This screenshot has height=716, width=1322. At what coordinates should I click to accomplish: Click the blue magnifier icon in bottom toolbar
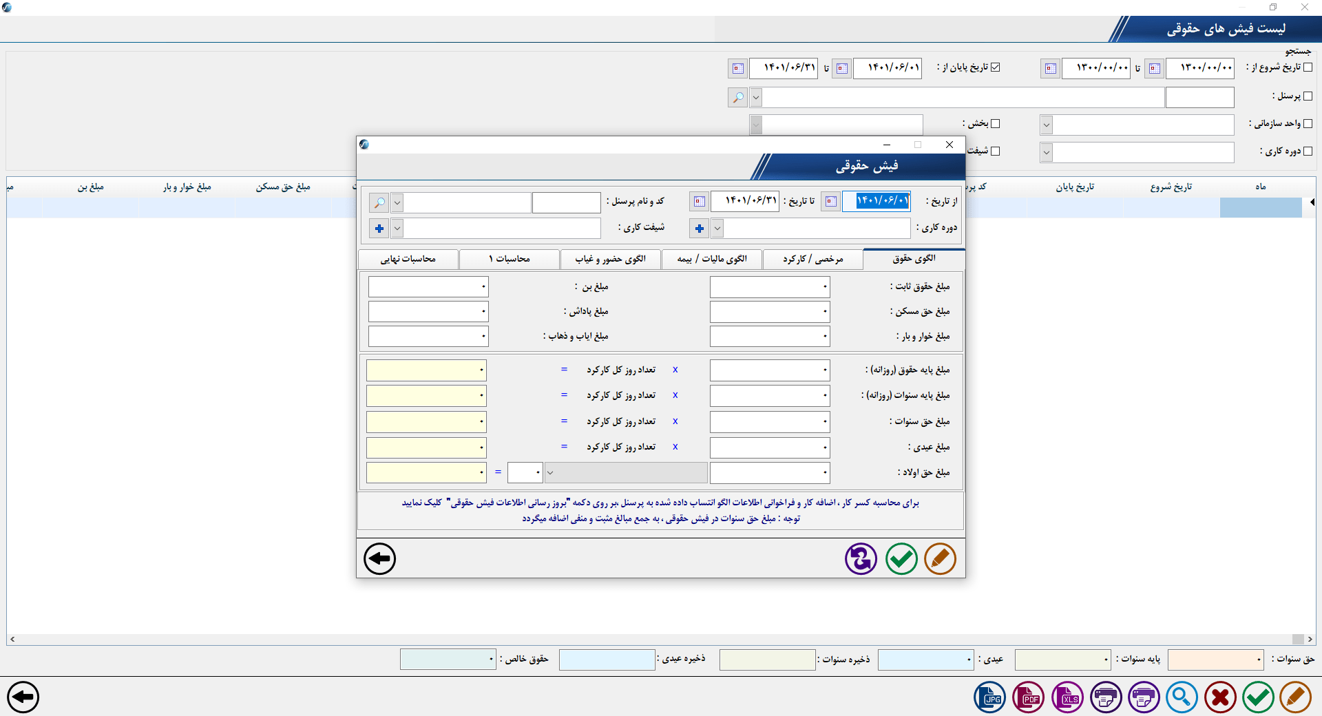1181,697
